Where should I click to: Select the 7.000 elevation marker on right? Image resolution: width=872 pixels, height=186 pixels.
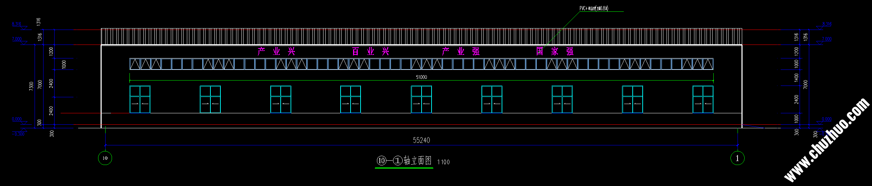point(827,39)
